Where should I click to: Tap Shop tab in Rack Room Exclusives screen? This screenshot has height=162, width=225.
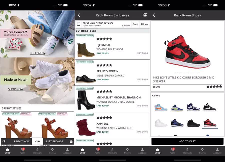82,151
